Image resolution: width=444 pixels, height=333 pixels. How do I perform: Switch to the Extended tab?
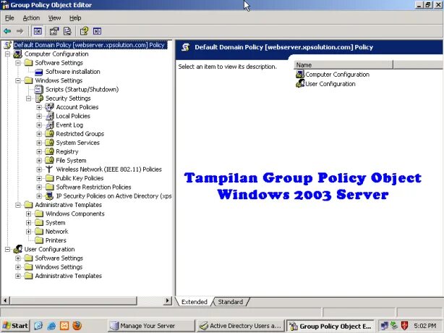tap(195, 302)
